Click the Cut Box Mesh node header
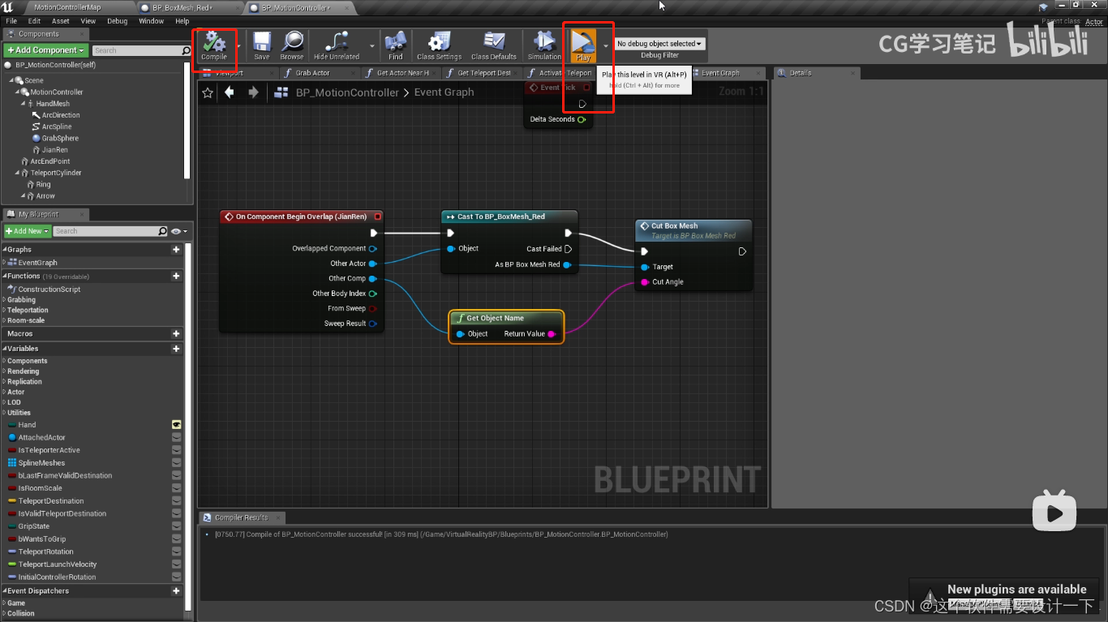 coord(694,230)
